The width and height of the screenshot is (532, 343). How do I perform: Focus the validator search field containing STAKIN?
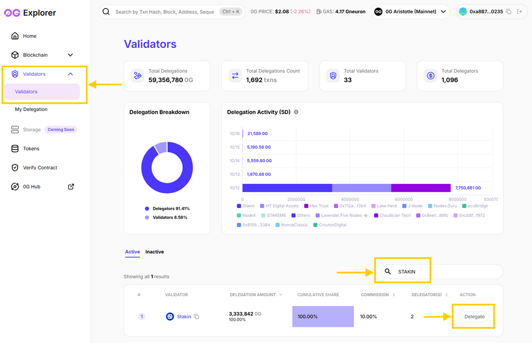click(442, 272)
